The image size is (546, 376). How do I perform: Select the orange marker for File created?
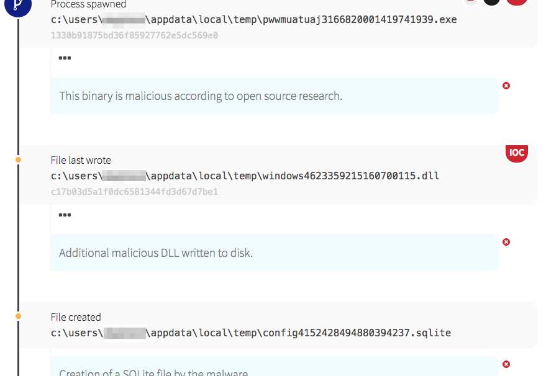(18, 316)
